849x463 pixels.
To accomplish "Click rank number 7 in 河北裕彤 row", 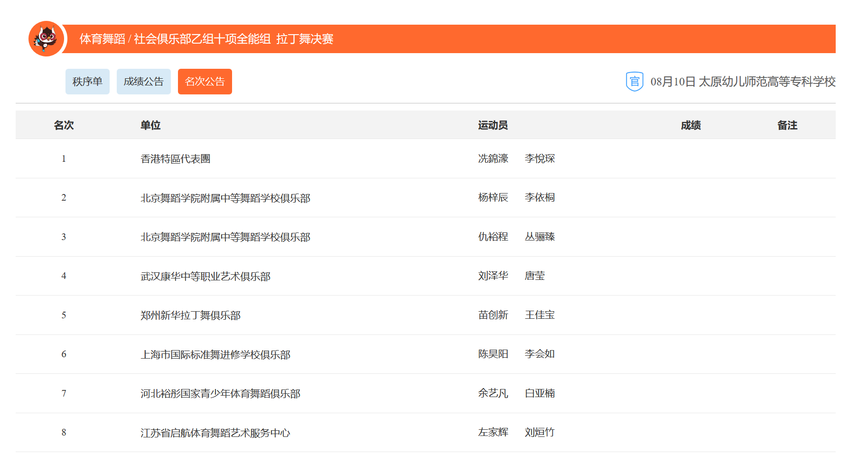I will pos(64,393).
